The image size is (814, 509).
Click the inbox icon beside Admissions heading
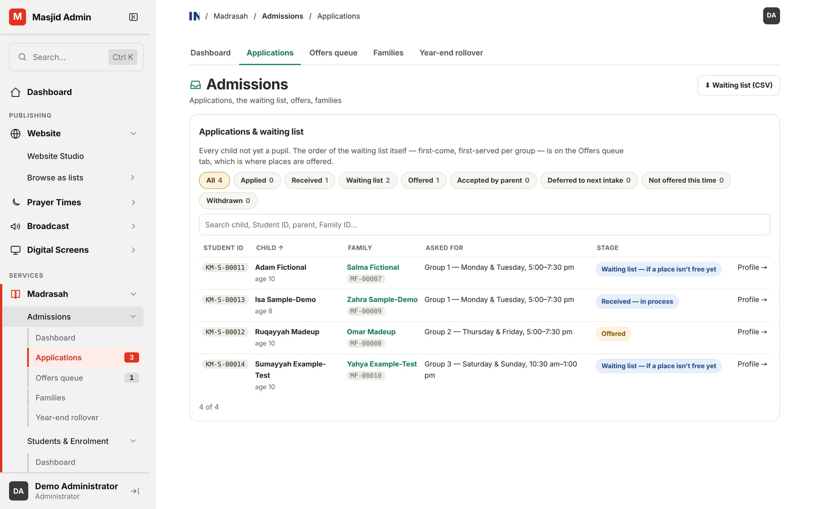pos(195,85)
